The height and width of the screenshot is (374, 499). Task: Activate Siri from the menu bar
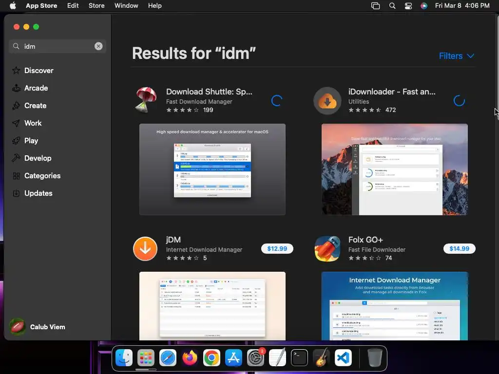[424, 6]
